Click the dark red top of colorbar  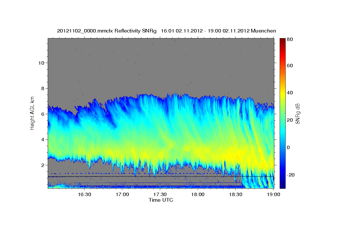point(282,41)
